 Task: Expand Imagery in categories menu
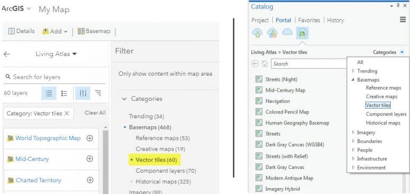point(353,133)
